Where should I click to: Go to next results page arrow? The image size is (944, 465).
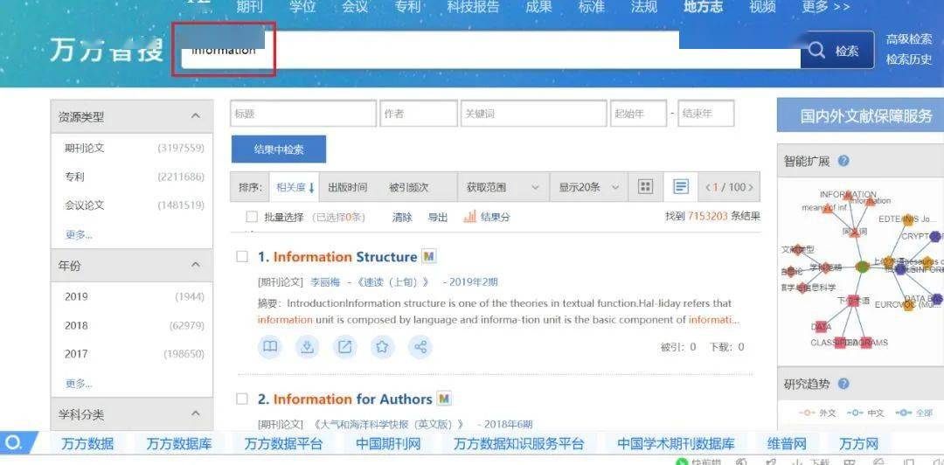point(751,187)
